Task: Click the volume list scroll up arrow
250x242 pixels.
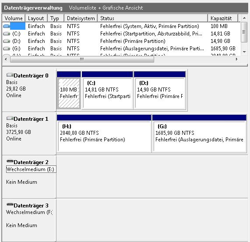Action: coord(244,18)
